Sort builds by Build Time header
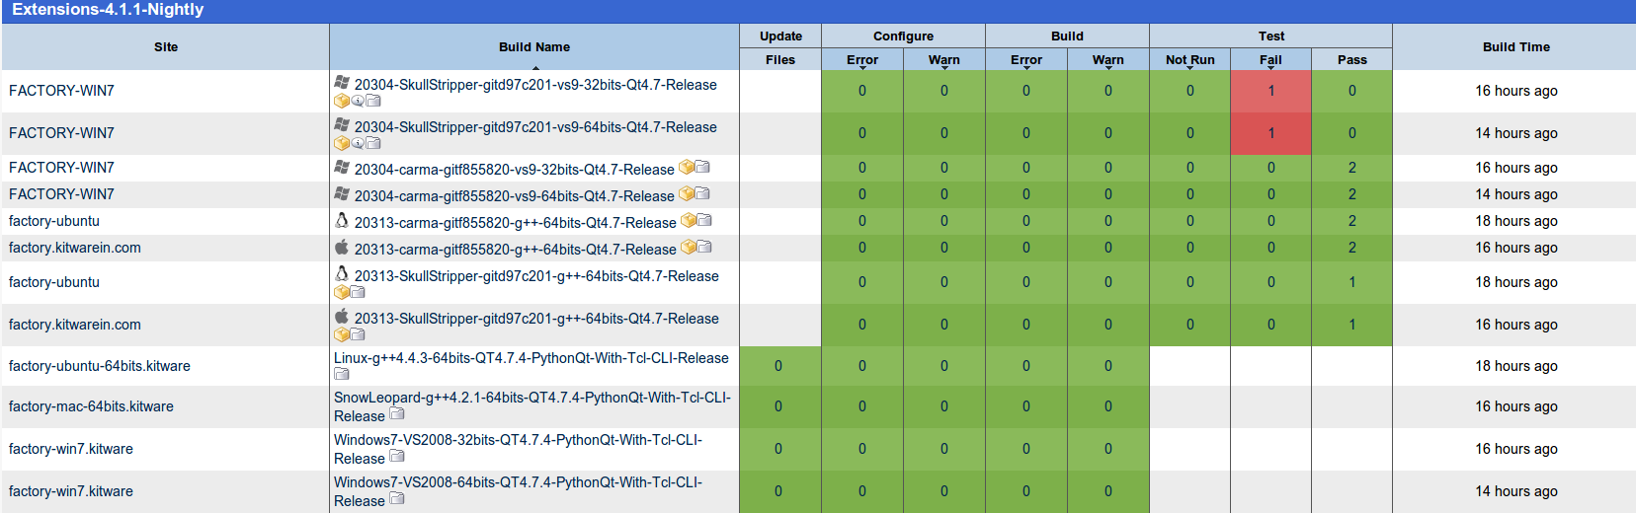Viewport: 1636px width, 513px height. [x=1515, y=47]
